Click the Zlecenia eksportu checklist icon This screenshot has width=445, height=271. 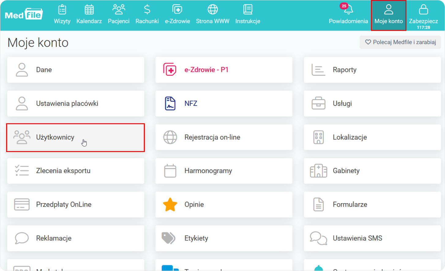(x=22, y=171)
